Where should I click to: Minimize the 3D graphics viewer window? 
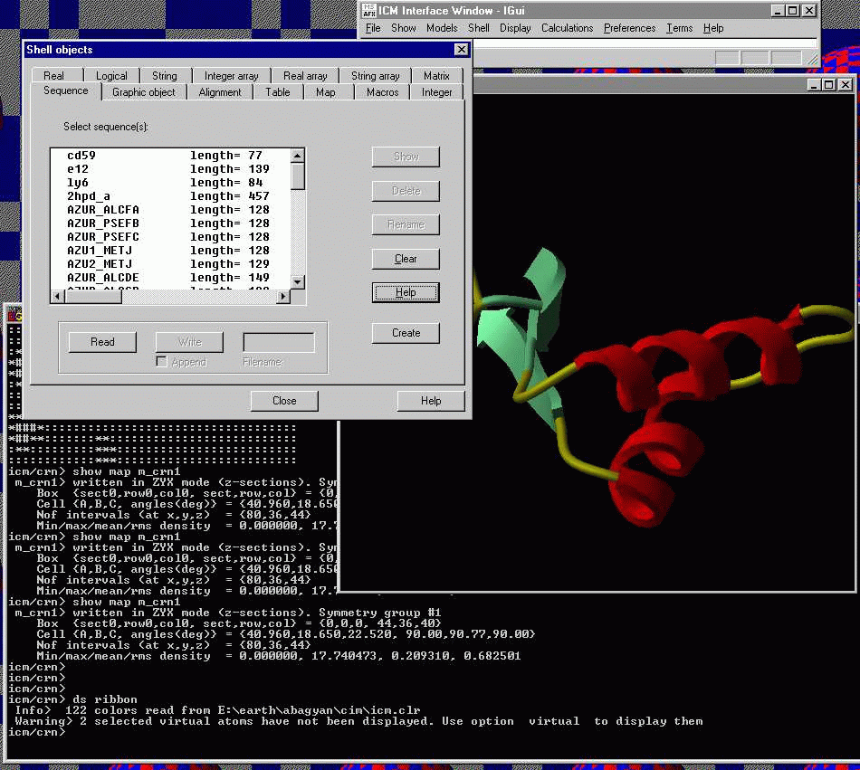tap(813, 84)
